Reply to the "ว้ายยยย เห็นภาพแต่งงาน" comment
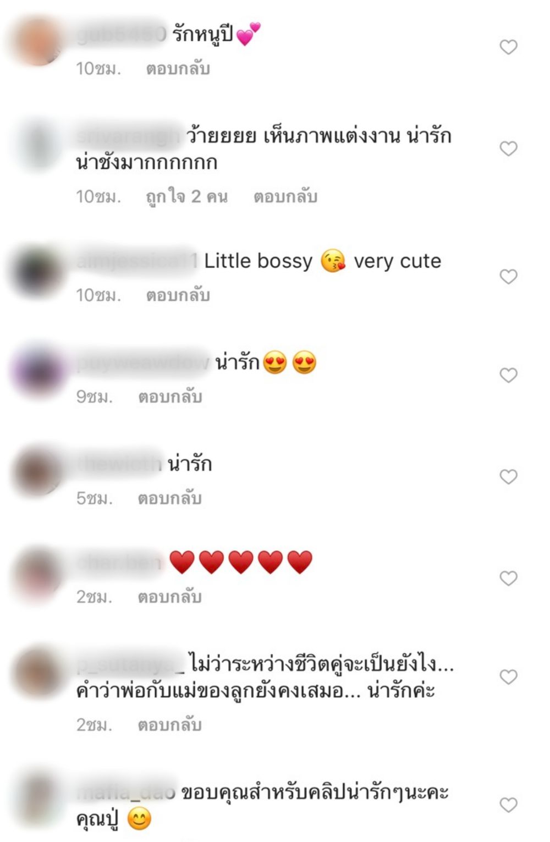Image resolution: width=550 pixels, height=842 pixels. click(x=285, y=196)
